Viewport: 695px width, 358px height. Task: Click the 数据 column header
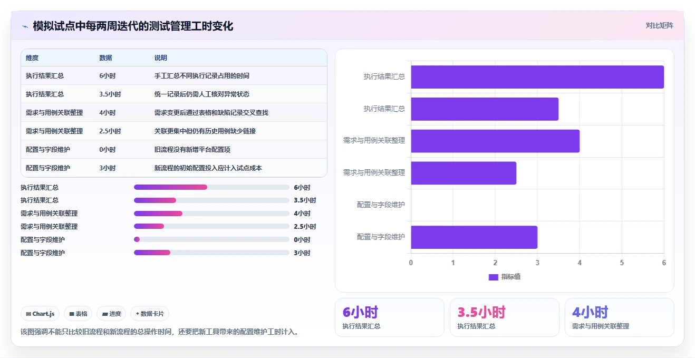point(105,58)
